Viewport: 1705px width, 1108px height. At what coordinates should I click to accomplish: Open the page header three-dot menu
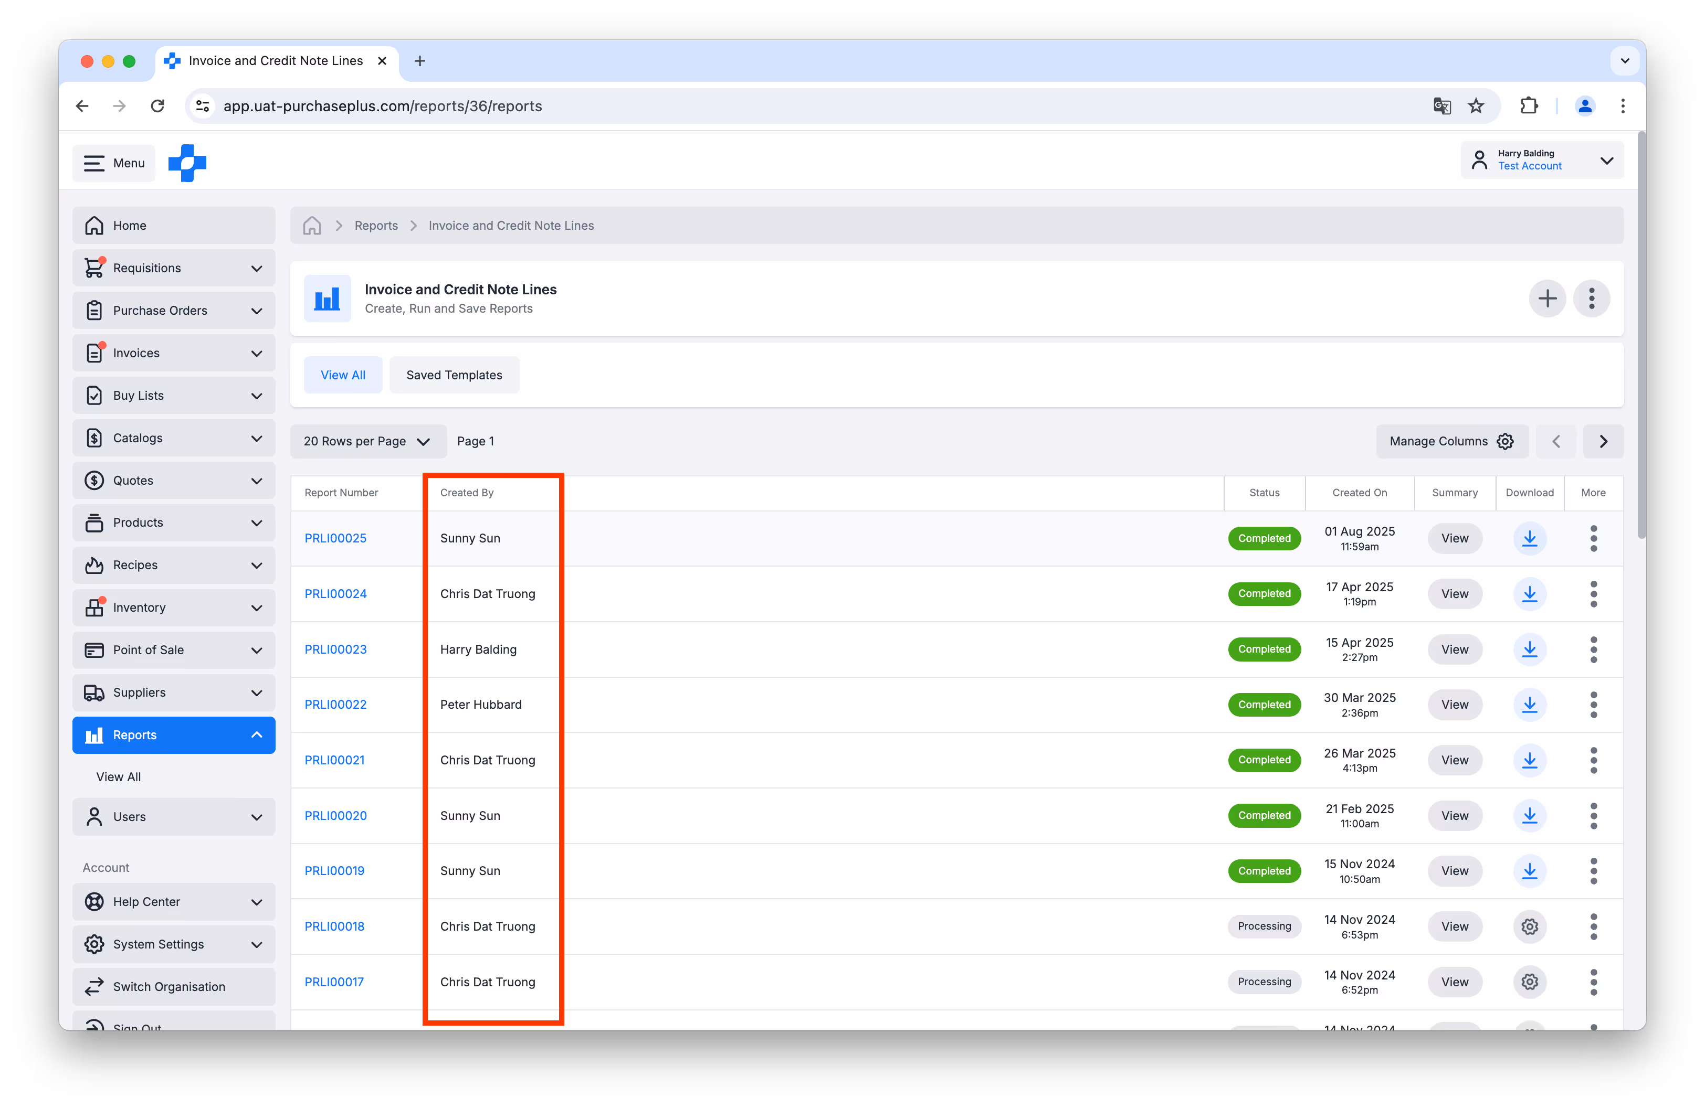(x=1591, y=299)
